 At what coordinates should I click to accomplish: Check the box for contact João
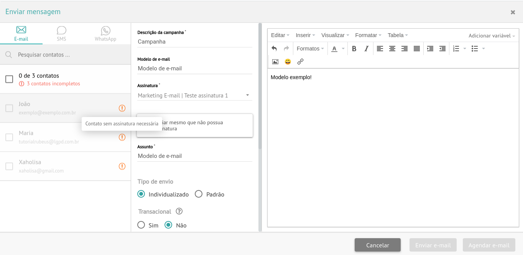coord(9,108)
